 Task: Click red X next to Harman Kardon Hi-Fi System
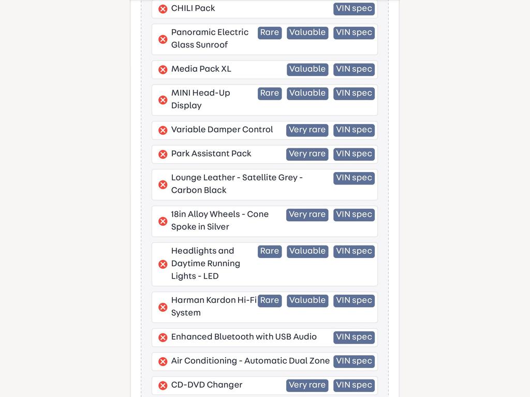pyautogui.click(x=163, y=307)
